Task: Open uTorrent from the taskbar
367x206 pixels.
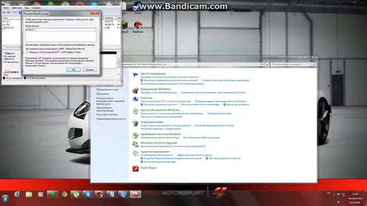Action: pos(76,195)
